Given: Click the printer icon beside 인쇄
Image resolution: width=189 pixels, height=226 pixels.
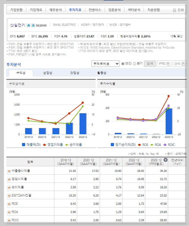Looking at the screenshot, I should [x=174, y=10].
